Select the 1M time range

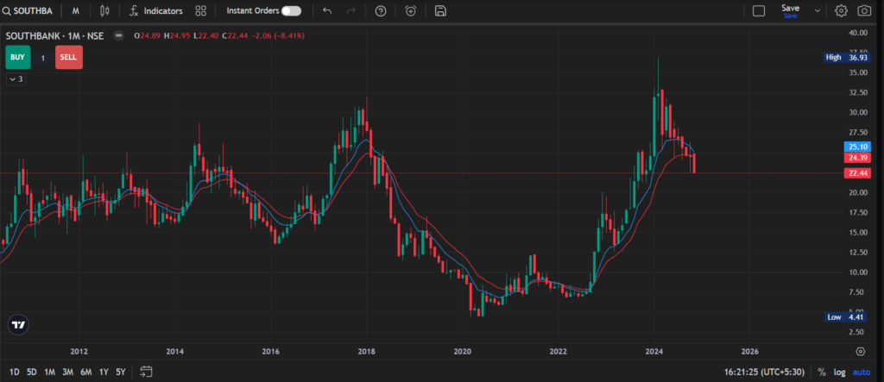coord(49,372)
